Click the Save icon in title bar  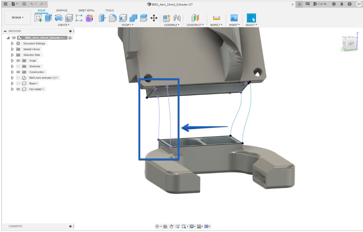24,4
